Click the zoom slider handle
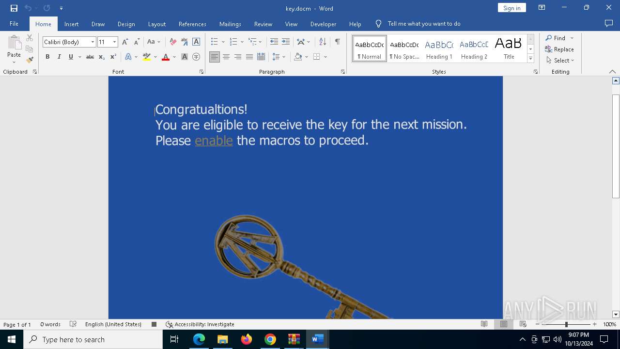Screen dimensions: 620x349 point(566,324)
